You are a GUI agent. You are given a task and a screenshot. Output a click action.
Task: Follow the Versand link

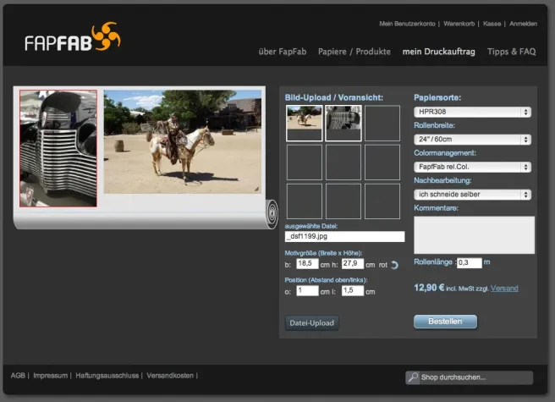503,289
